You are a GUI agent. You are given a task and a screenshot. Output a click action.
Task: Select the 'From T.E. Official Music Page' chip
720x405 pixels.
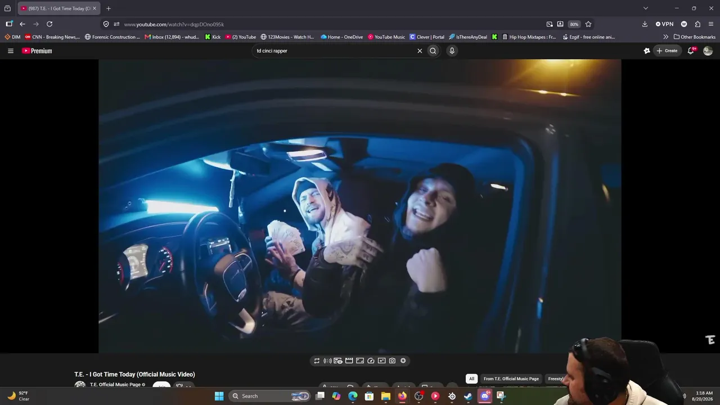(x=511, y=379)
